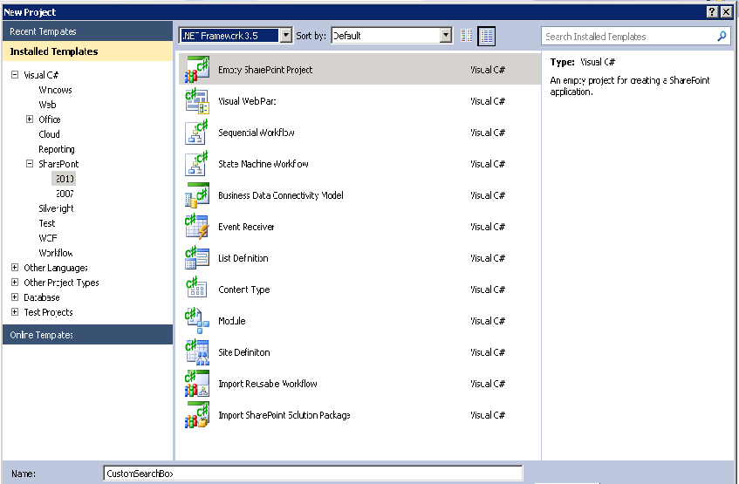
Task: Click the search magnifier icon
Action: (x=722, y=37)
